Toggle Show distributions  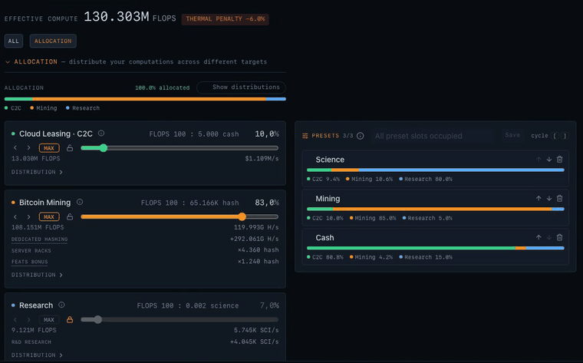[x=241, y=87]
